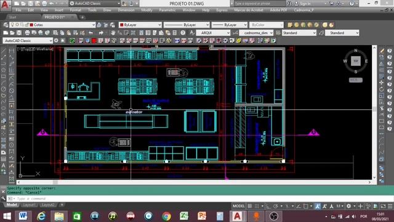Open the AutoCAD application menu logo
Image resolution: width=394 pixels, height=222 pixels.
[6, 5]
